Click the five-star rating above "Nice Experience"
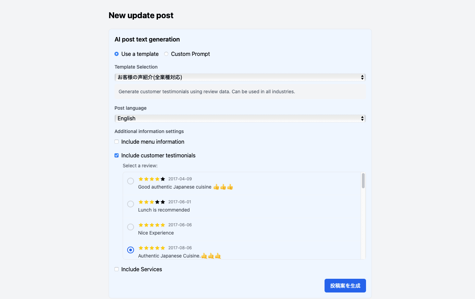475x299 pixels. tap(151, 225)
